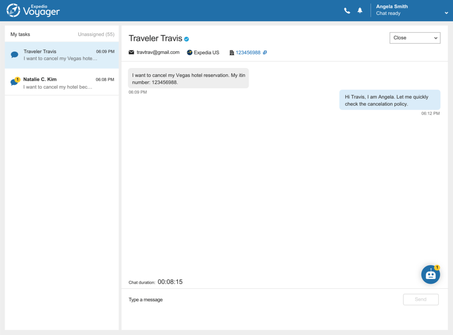
Task: Click the verified badge beside Traveler Travis
Action: tap(186, 39)
